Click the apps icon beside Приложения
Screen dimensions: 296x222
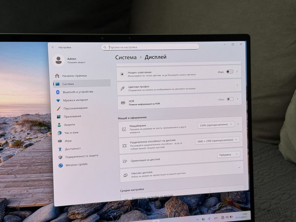(x=59, y=116)
